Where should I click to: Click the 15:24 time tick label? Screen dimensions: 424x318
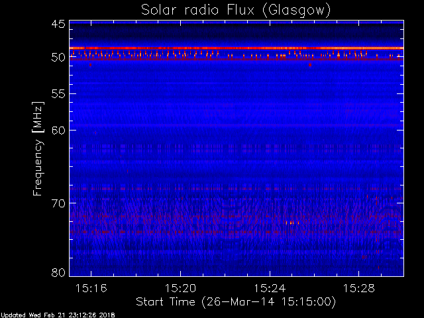pos(270,289)
